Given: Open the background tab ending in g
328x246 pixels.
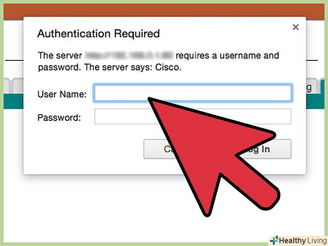Looking at the screenshot, I should pyautogui.click(x=312, y=86).
